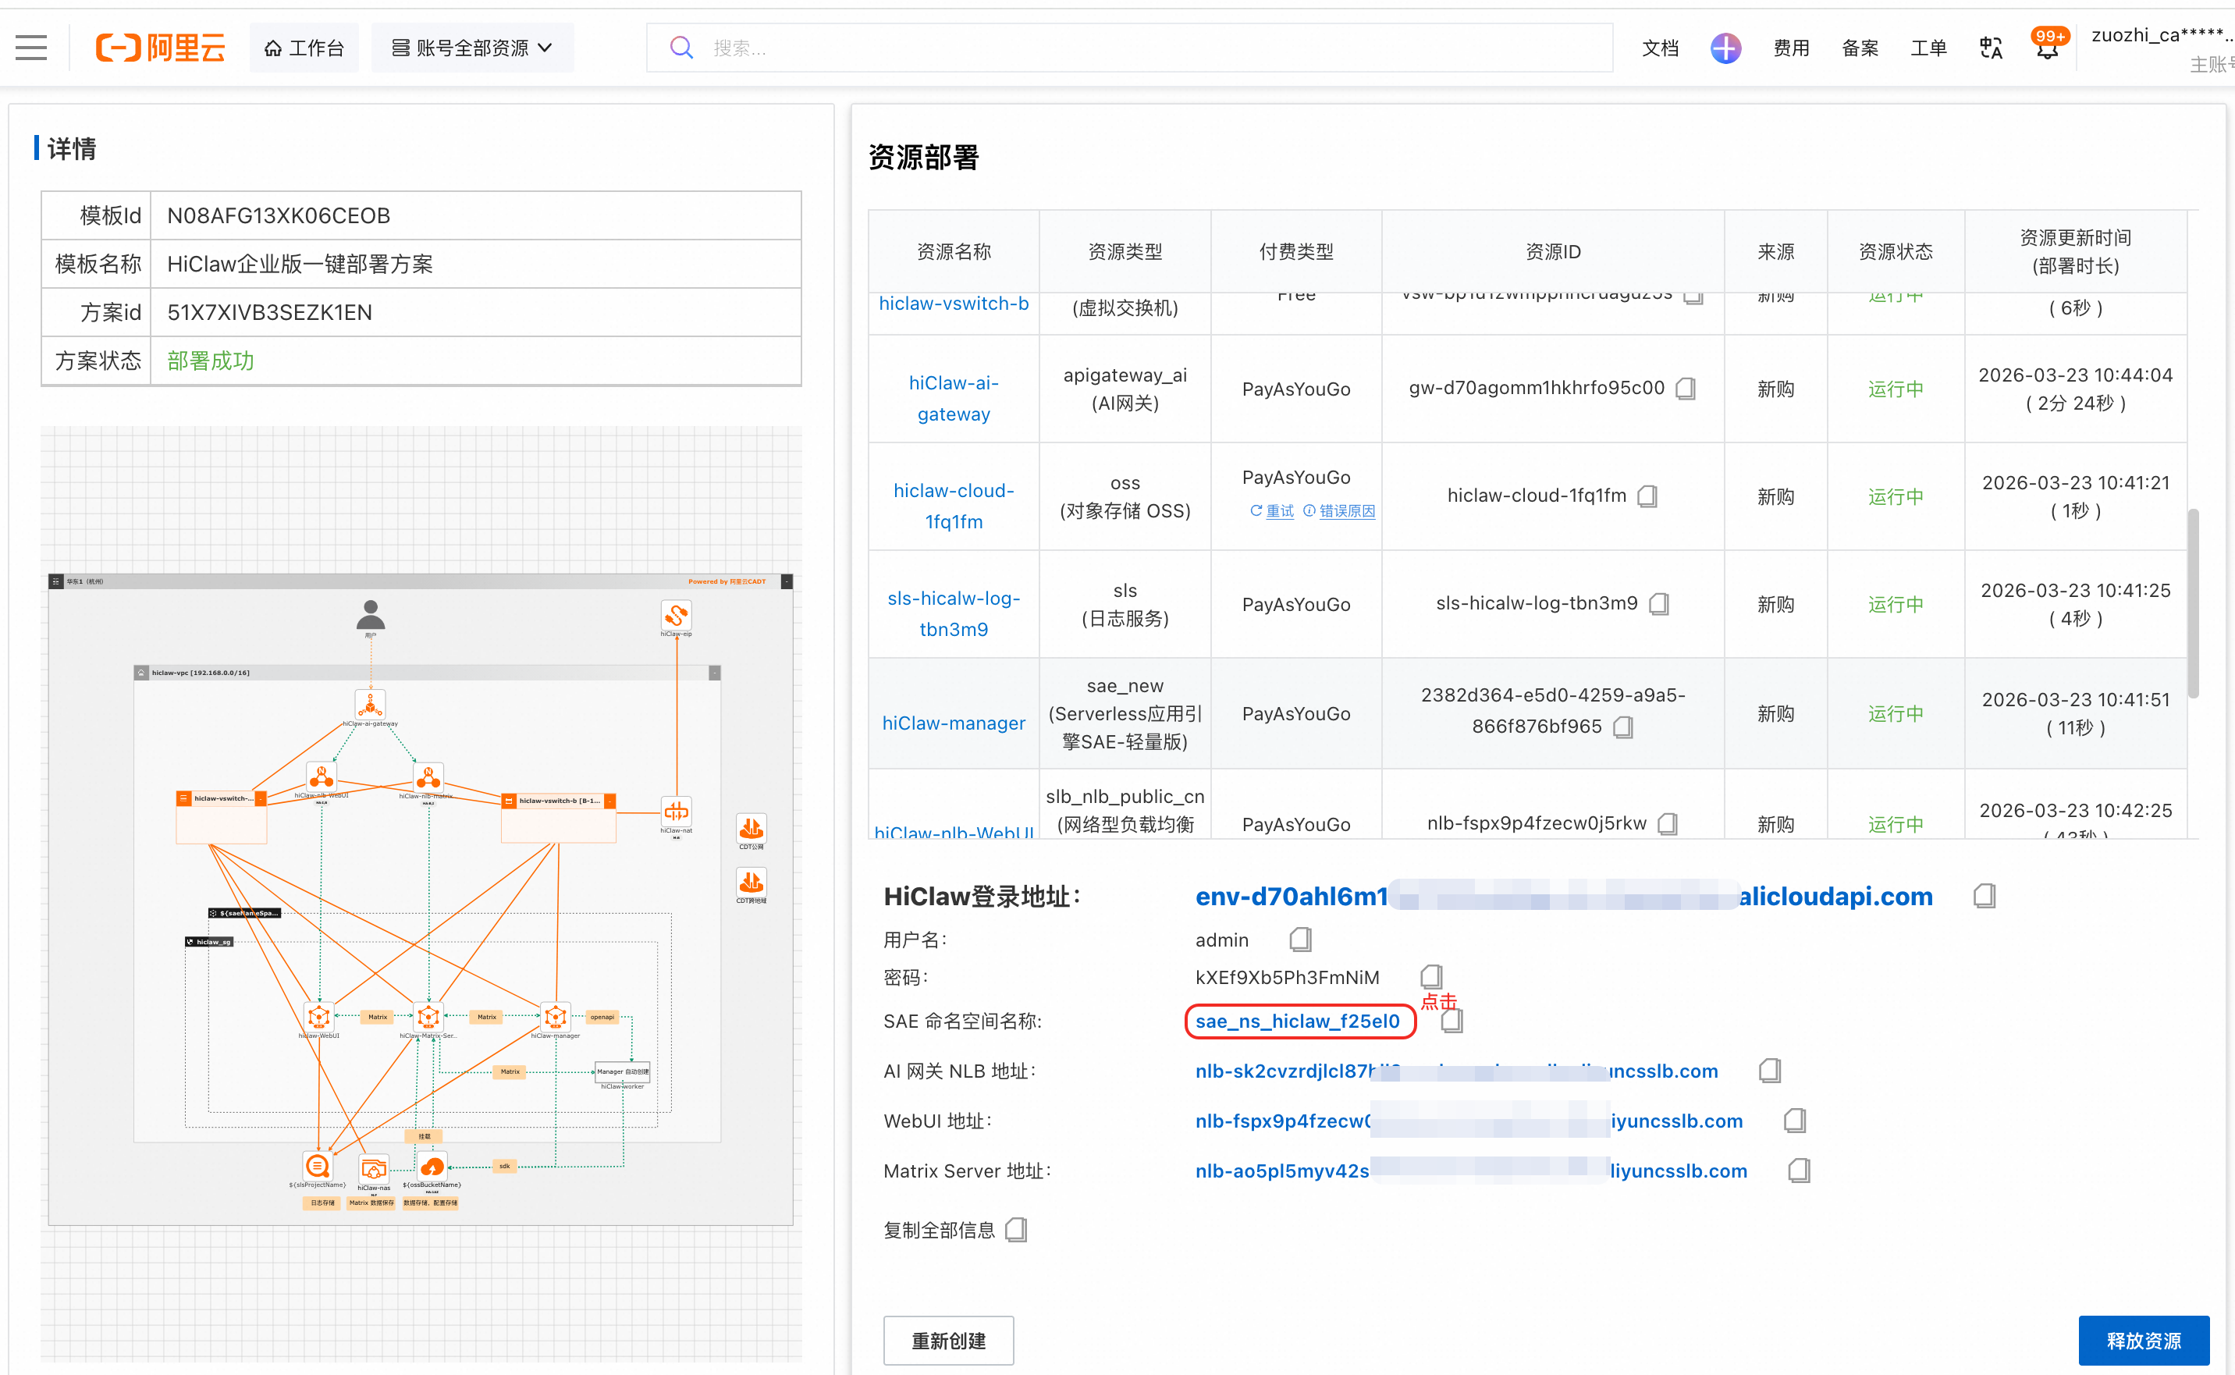This screenshot has width=2235, height=1375.
Task: Open the 工单 menu item
Action: click(1928, 48)
